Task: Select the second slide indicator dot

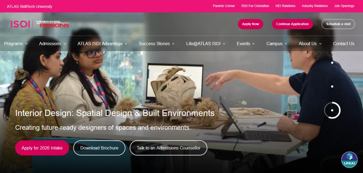Action: [x=332, y=86]
